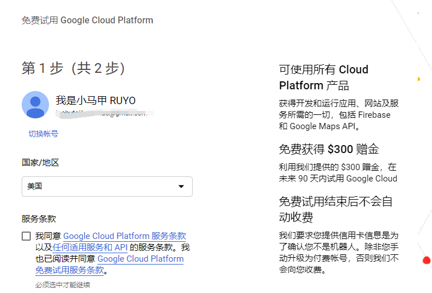Click the 免费试用 Google Cloud Platform title
The height and width of the screenshot is (293, 432).
pyautogui.click(x=87, y=20)
